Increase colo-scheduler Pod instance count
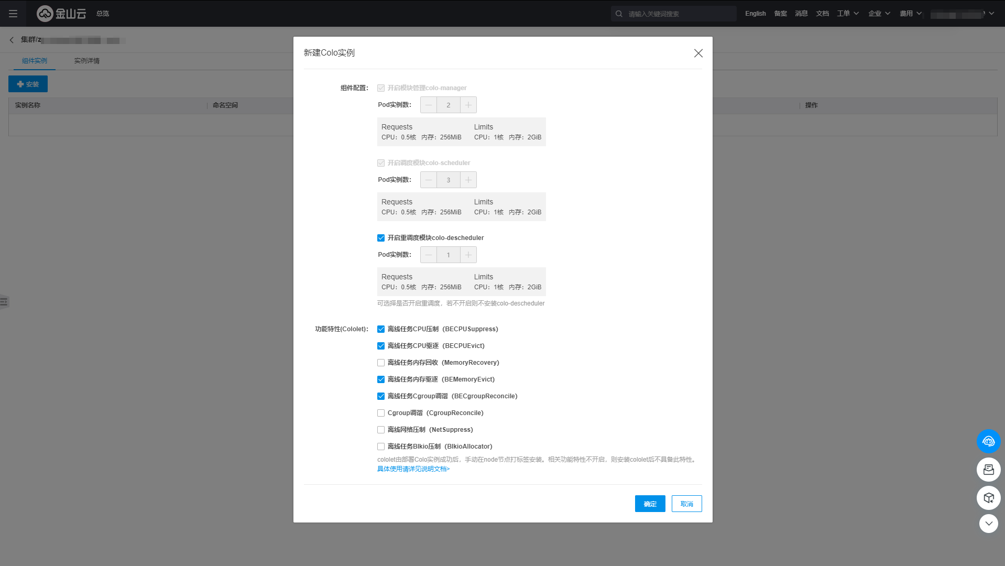The height and width of the screenshot is (566, 1005). point(468,180)
